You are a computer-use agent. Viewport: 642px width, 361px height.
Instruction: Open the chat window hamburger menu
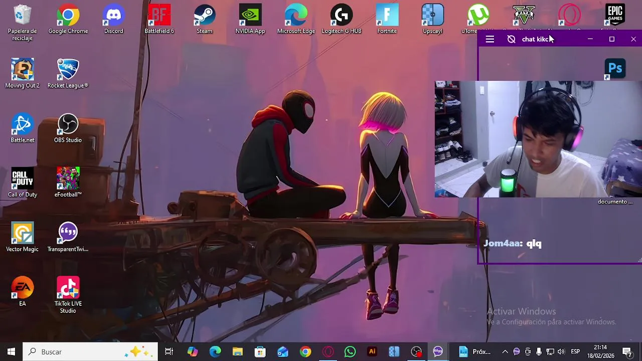490,39
